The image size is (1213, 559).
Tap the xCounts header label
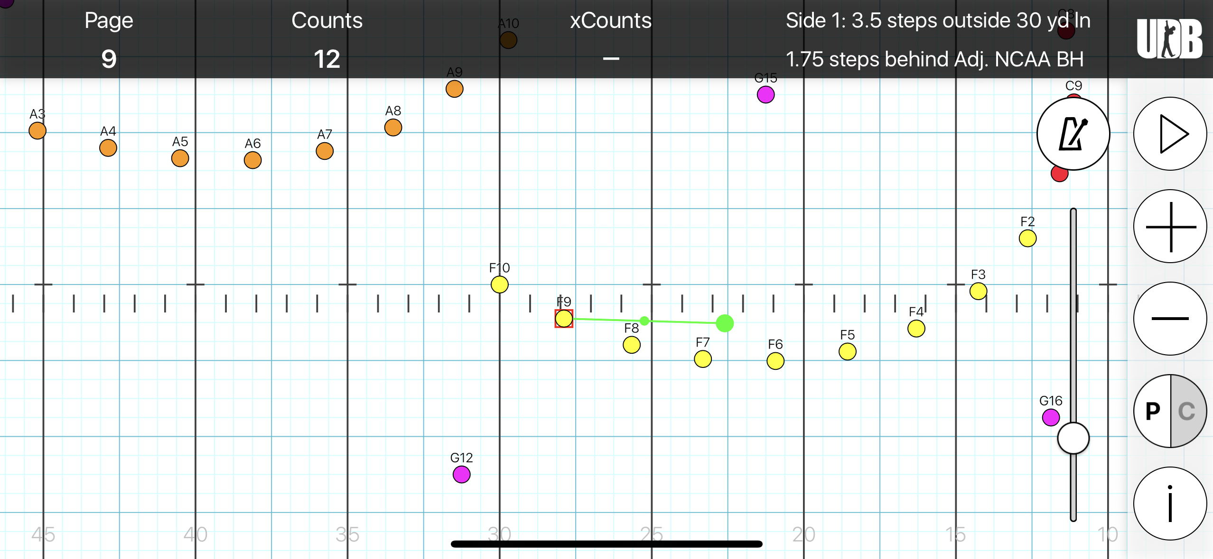tap(611, 21)
